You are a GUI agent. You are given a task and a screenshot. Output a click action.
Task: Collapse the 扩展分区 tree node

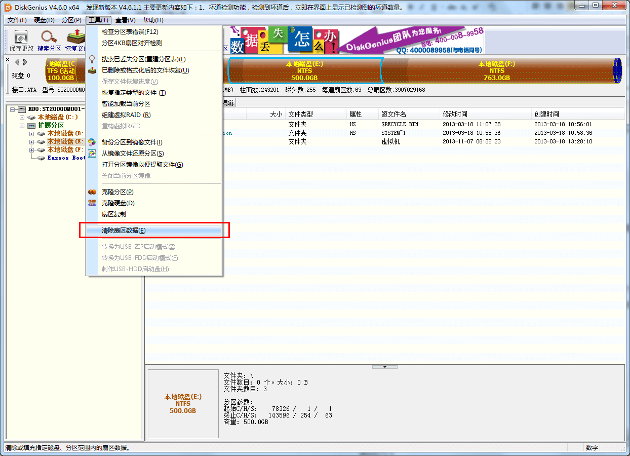coord(22,125)
